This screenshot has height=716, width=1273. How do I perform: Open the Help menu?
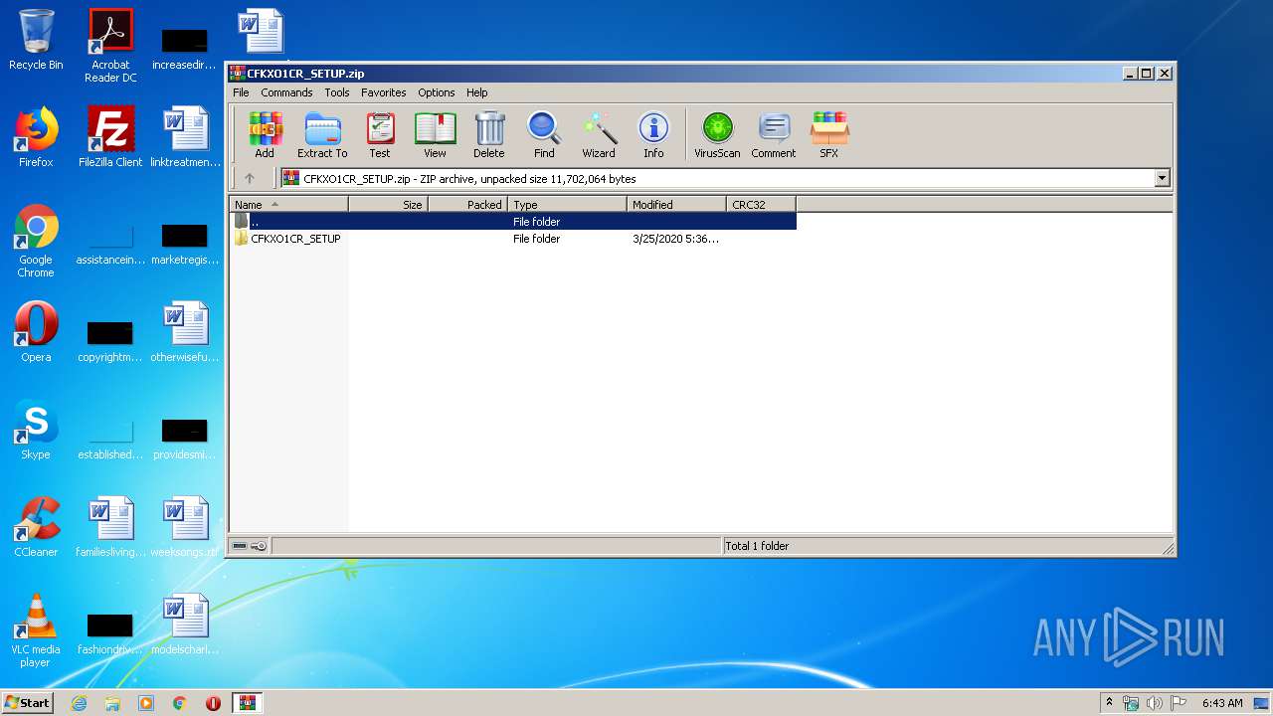477,92
